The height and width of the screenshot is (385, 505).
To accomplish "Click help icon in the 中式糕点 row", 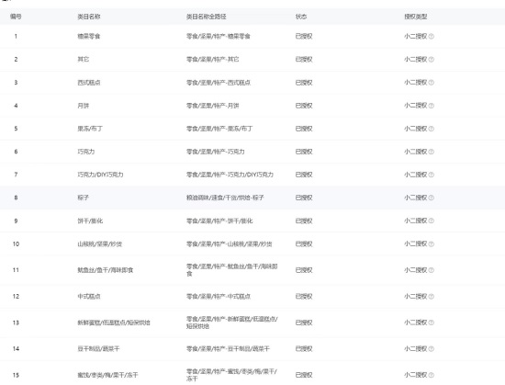I will point(432,297).
